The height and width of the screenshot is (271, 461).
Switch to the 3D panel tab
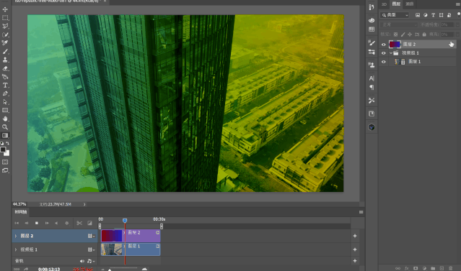point(384,4)
